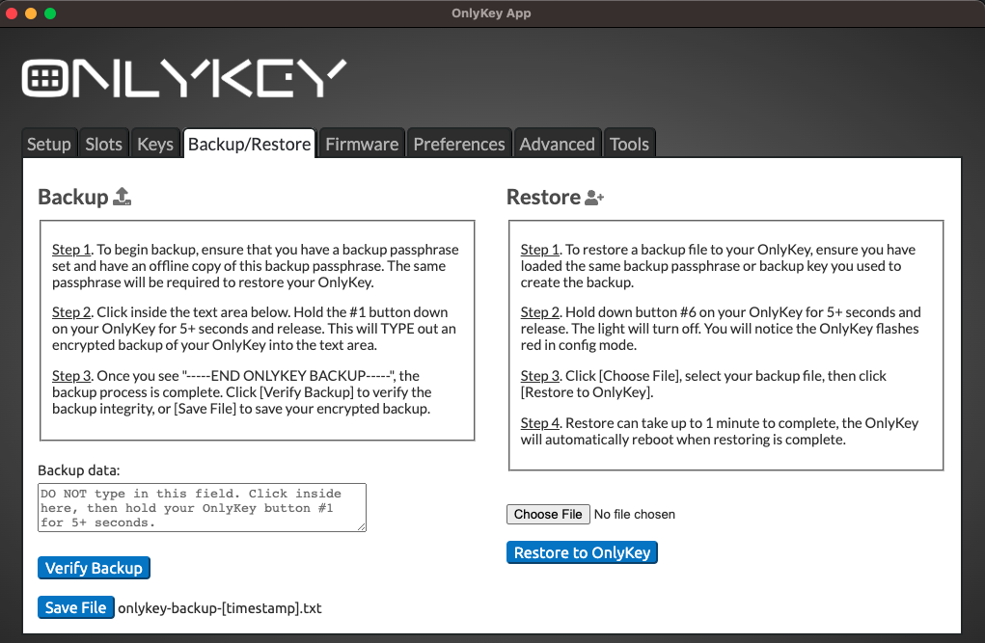
Task: Click 'Step 4' in Restore instructions
Action: click(539, 422)
